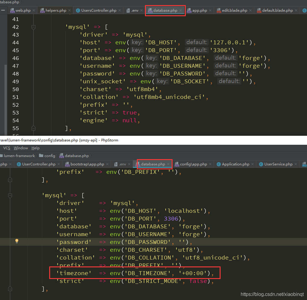Open the Window menu
Screen dimensions: 307x300
(x=21, y=148)
